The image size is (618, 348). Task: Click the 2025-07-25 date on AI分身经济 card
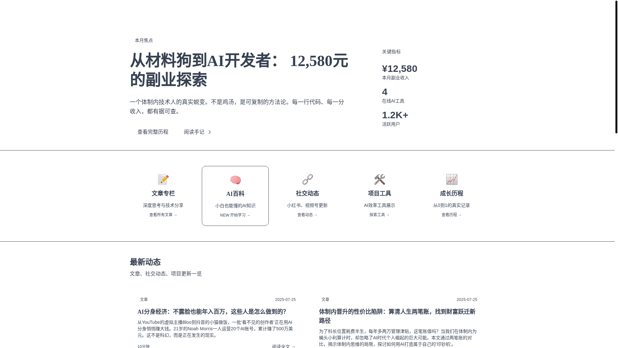pyautogui.click(x=286, y=300)
